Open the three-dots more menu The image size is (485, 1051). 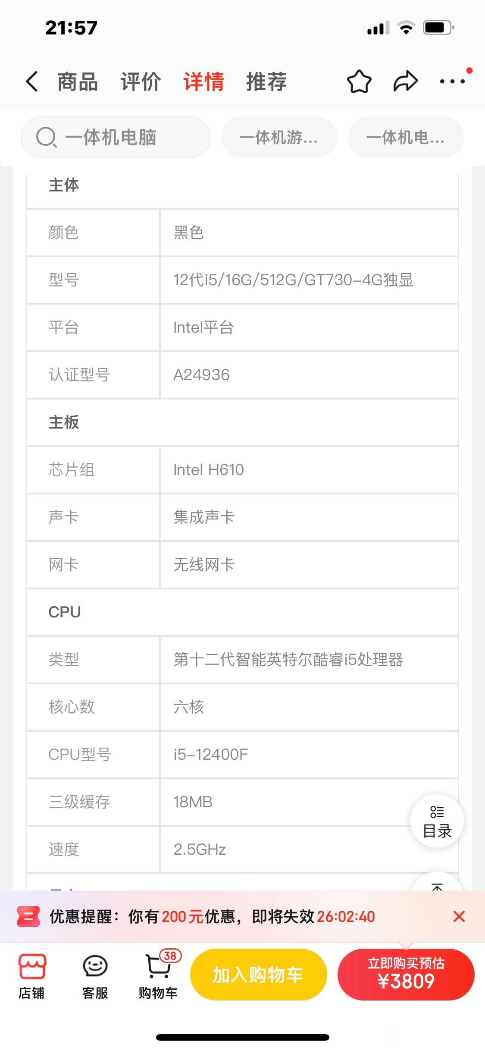tap(452, 81)
